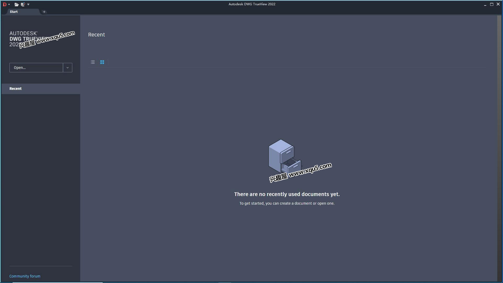
Task: Expand the Open button dropdown arrow
Action: [68, 68]
